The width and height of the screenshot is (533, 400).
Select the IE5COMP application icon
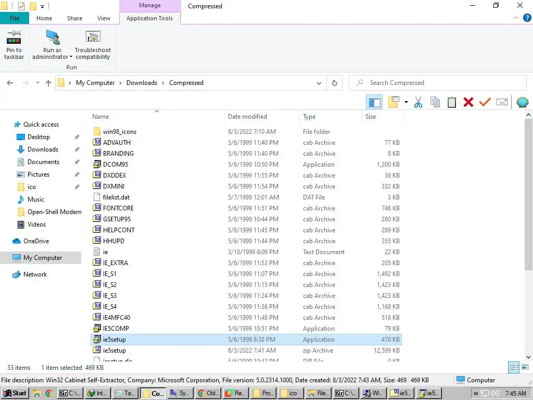point(97,328)
